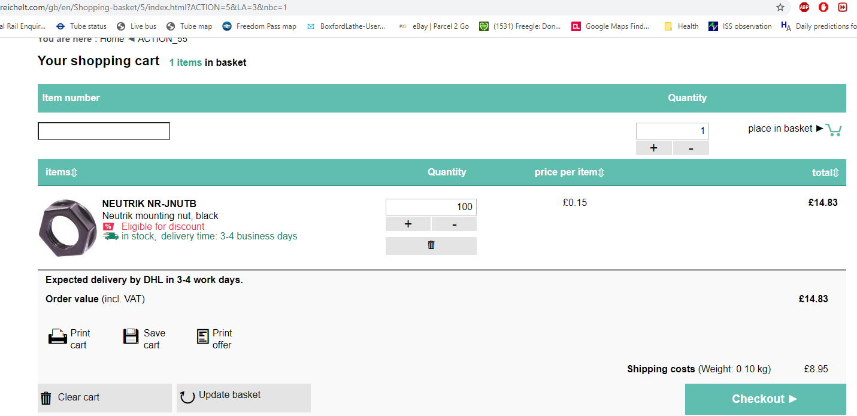Sort cart by price per item
857x416 pixels.
(570, 172)
